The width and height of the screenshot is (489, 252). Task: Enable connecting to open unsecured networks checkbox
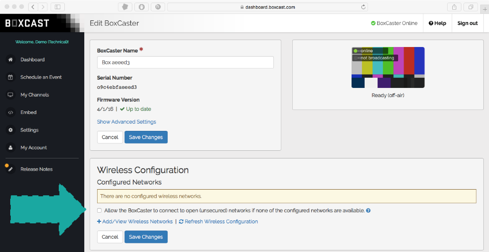click(x=99, y=211)
